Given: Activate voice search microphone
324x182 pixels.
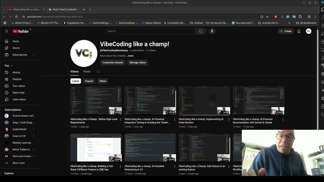Looking at the screenshot, I should coord(212,31).
